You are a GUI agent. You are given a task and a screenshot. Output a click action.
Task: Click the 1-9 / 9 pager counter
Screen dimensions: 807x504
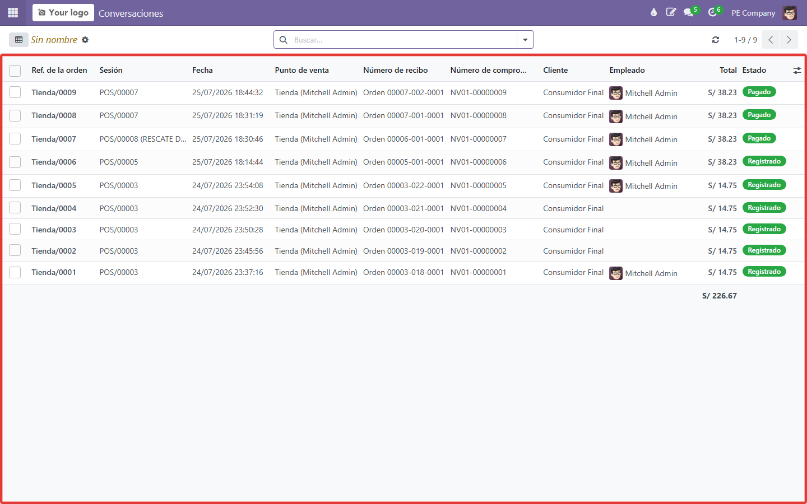[745, 40]
